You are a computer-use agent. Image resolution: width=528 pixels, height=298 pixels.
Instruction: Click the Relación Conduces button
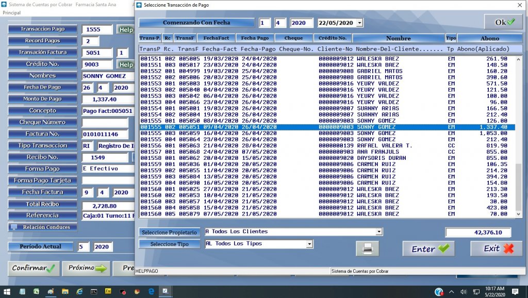tap(43, 227)
